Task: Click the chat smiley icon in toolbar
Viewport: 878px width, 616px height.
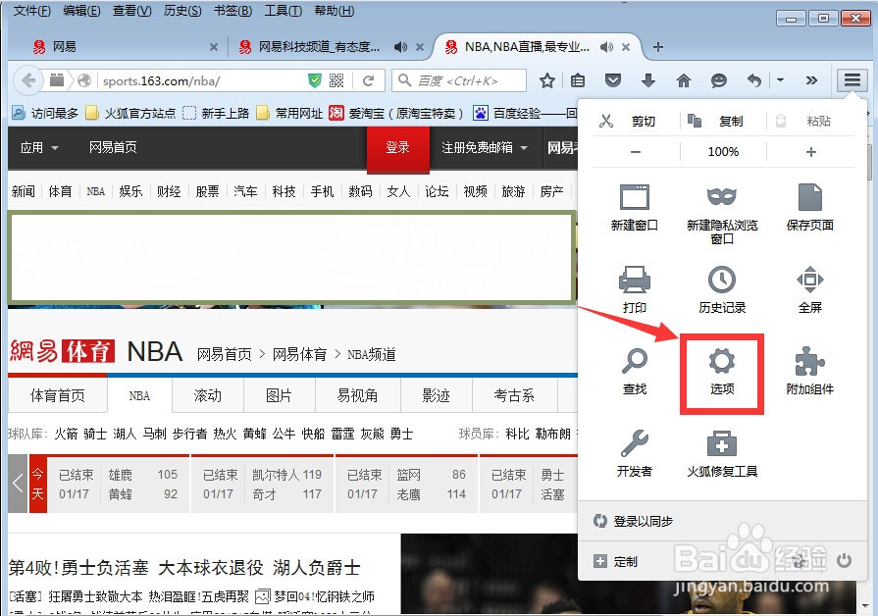Action: [718, 81]
